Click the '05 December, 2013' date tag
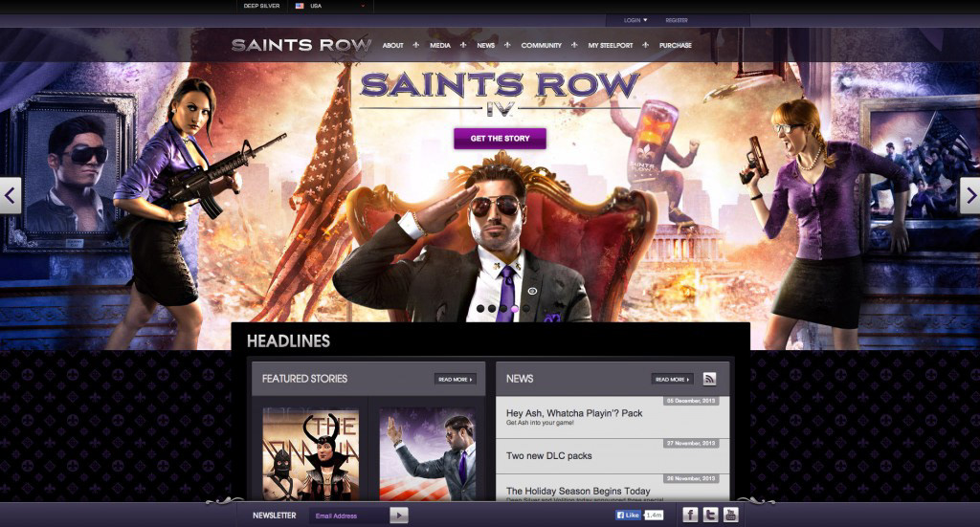This screenshot has width=980, height=527. click(691, 401)
